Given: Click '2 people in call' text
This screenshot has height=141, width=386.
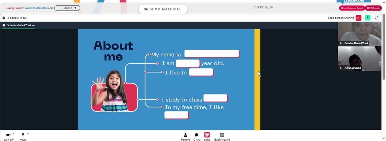Looking at the screenshot, I should point(17,18).
